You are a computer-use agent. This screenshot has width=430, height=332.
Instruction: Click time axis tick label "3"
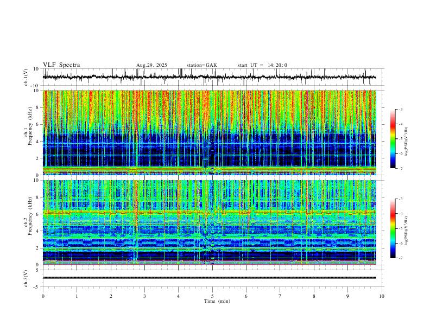point(144,296)
